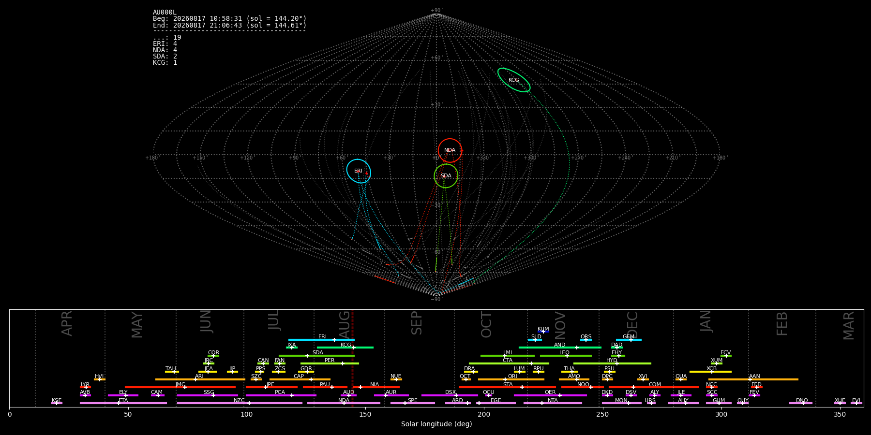The width and height of the screenshot is (871, 435).
Task: Click the DEC month label
Action: click(632, 324)
